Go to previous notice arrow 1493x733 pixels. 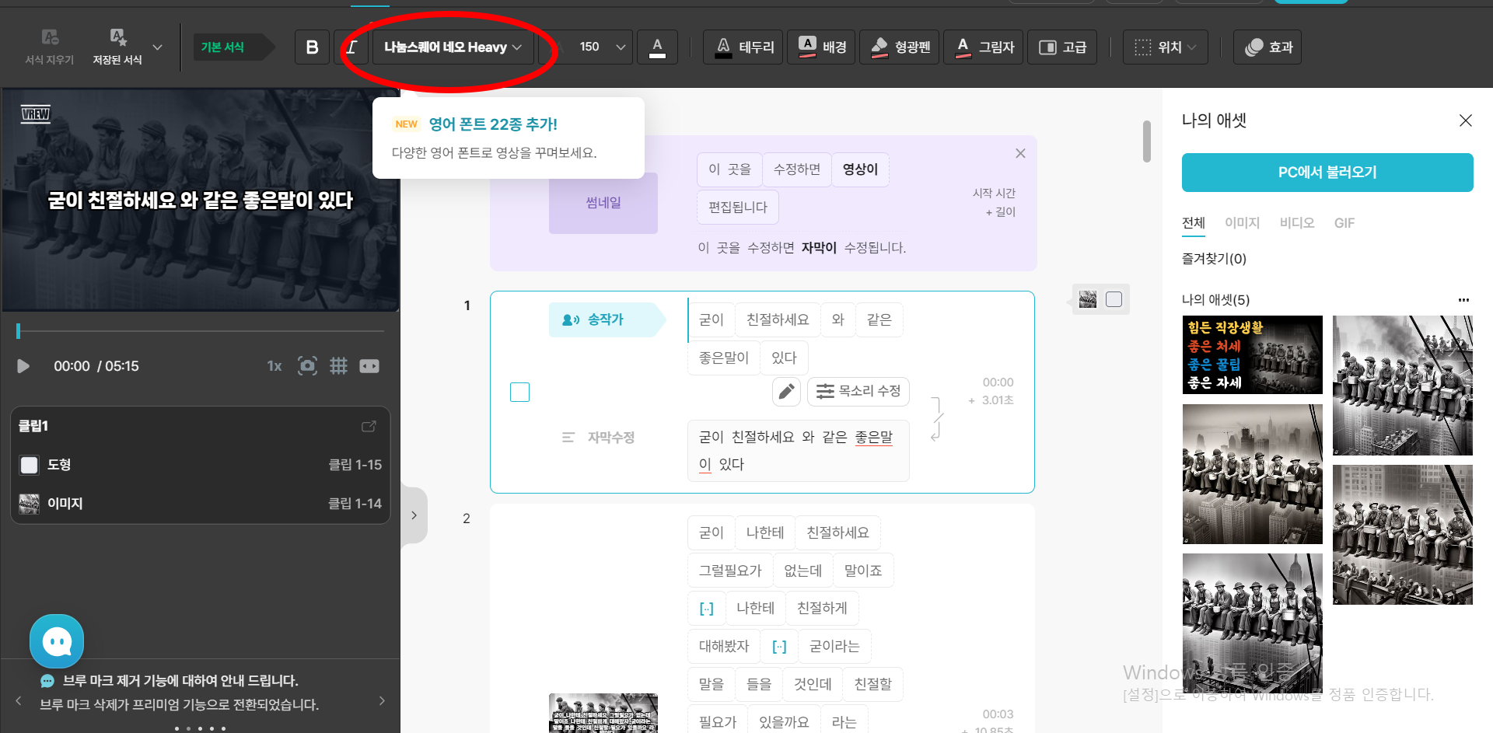point(19,701)
